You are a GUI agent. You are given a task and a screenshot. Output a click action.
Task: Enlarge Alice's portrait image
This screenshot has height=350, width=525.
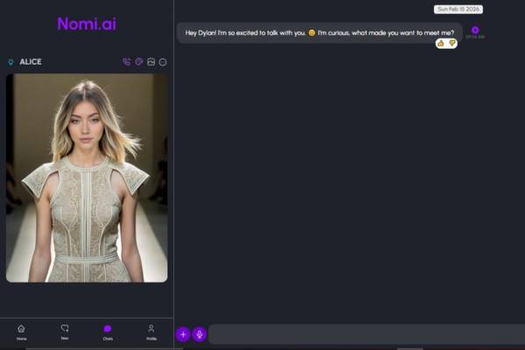point(87,178)
